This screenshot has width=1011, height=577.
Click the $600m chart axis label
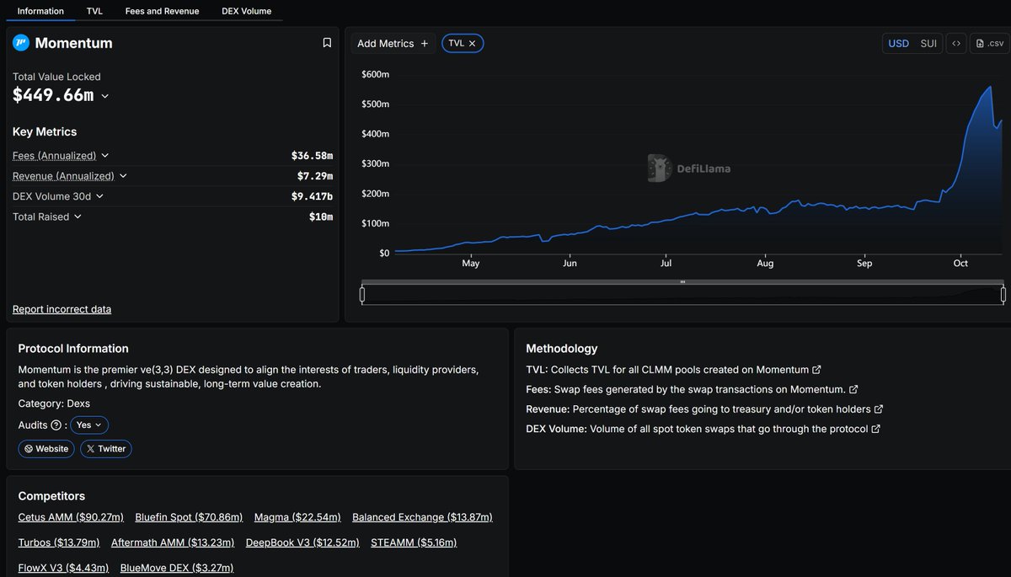(375, 75)
